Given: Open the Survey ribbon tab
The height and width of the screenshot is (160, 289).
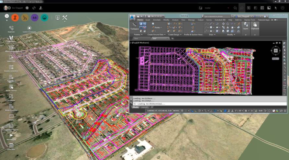Looking at the screenshot, I should pos(209,20).
